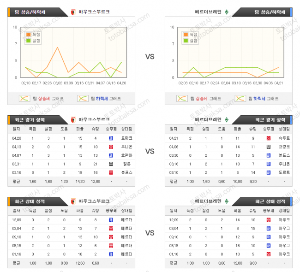300x272 pixels.
Task: Click the 03.02 peak on Augsburg's goals line
Action: click(x=58, y=47)
